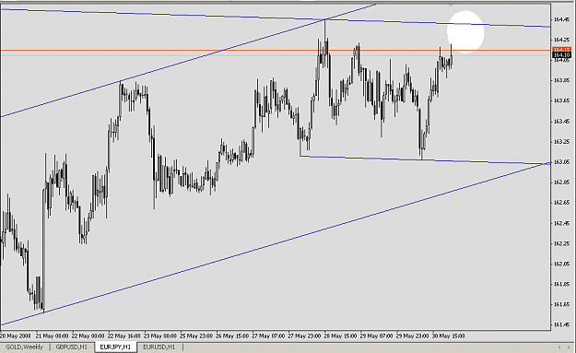Click the 27 May 23:00 time label

[304, 336]
